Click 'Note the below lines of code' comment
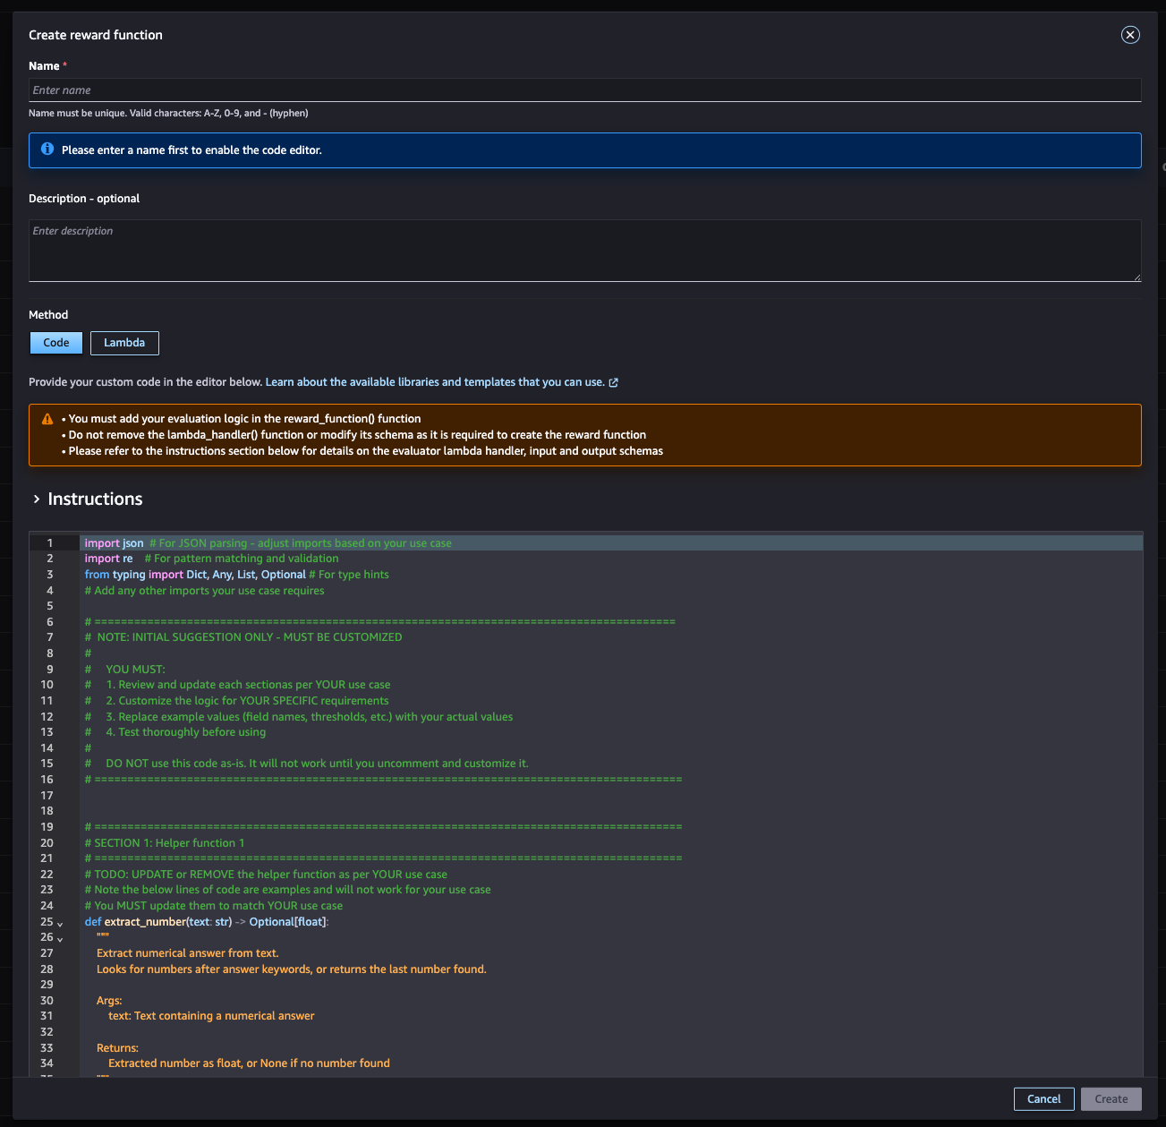Viewport: 1166px width, 1127px height. point(288,890)
